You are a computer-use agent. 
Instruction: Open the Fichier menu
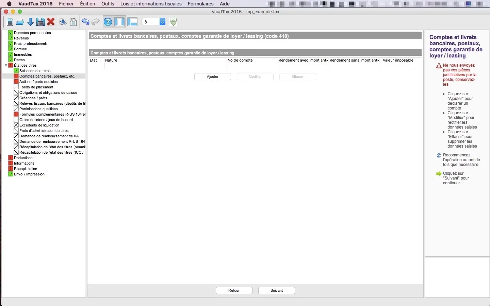tap(66, 4)
